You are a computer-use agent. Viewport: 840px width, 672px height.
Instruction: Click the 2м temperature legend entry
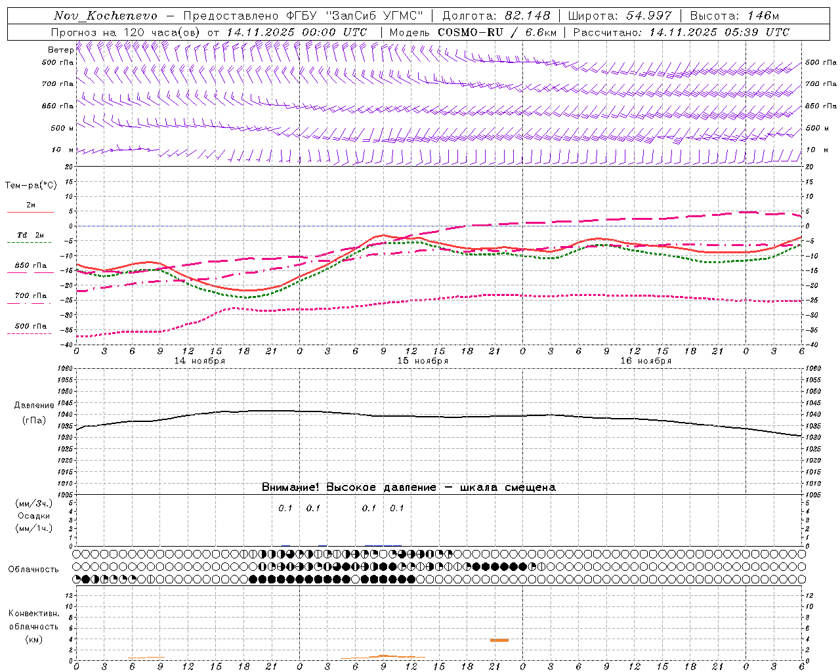click(31, 205)
